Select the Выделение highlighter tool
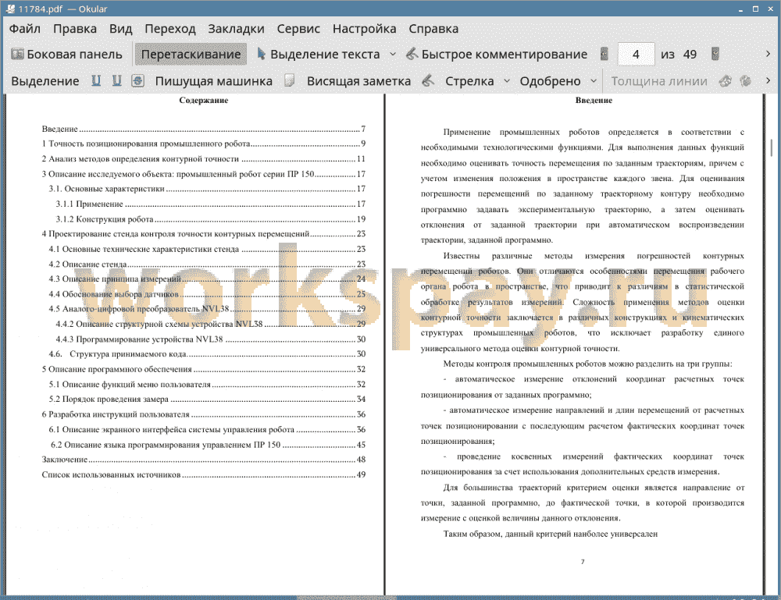 tap(45, 81)
